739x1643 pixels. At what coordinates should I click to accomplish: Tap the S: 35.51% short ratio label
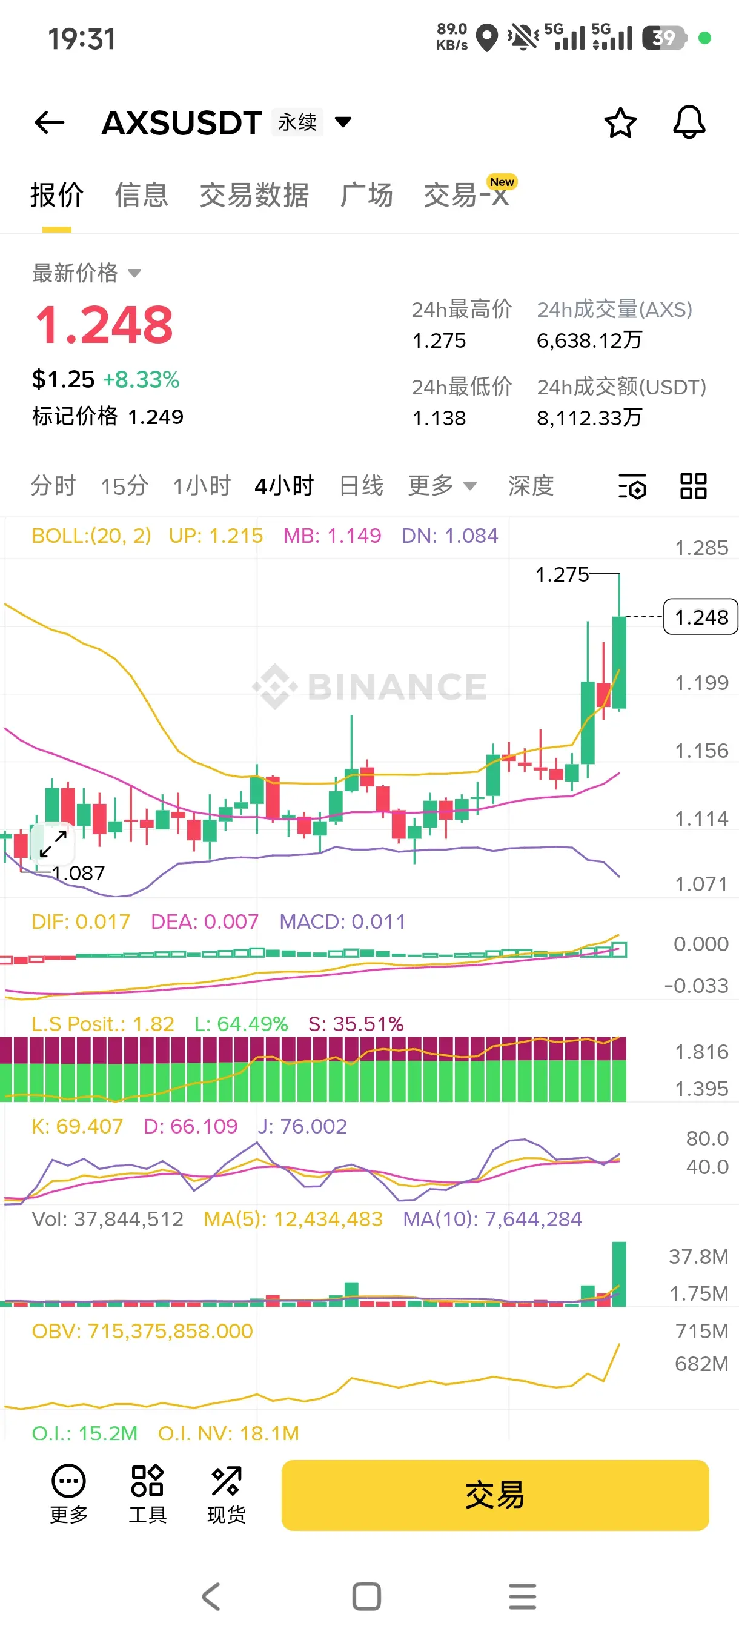356,1024
